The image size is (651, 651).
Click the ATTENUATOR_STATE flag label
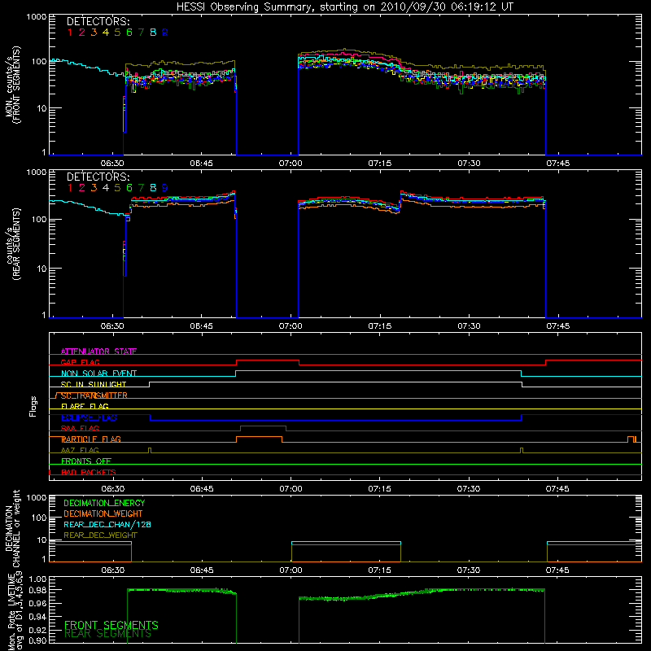98,352
